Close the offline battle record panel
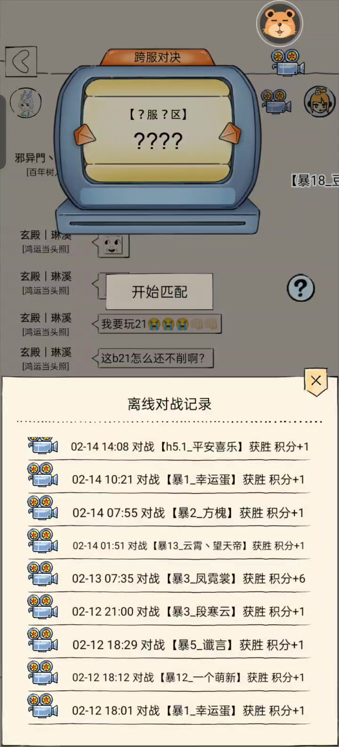Viewport: 339px width, 747px height. [316, 381]
